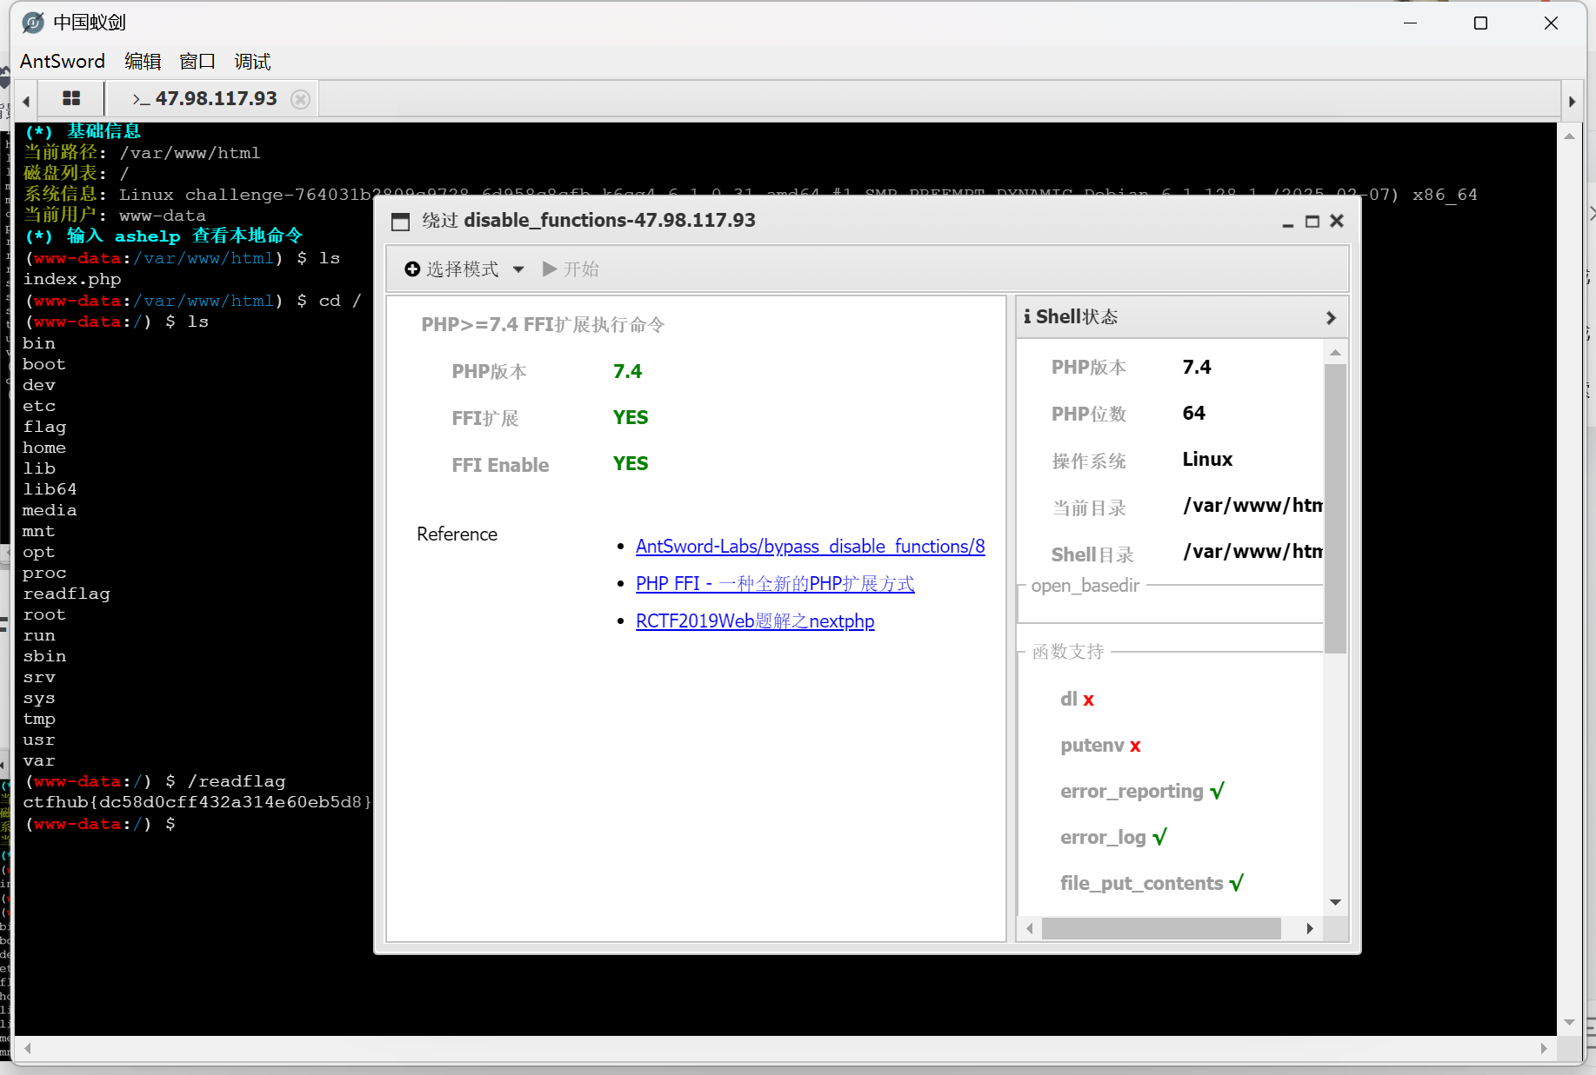1596x1075 pixels.
Task: Click the 'flag' directory listing entry
Action: (x=44, y=427)
